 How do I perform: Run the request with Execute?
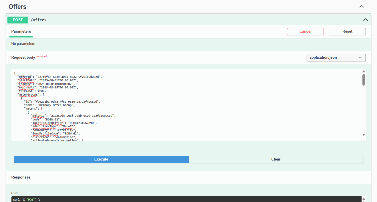point(101,159)
